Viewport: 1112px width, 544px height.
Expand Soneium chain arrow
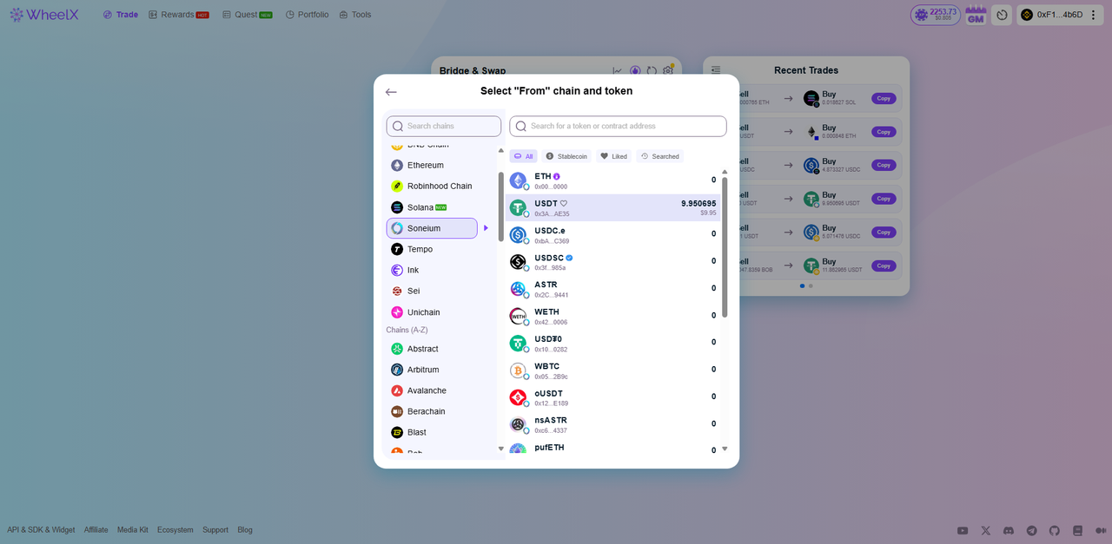coord(486,228)
